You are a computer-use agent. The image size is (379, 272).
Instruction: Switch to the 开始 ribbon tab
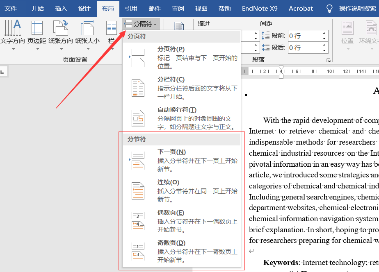click(37, 9)
